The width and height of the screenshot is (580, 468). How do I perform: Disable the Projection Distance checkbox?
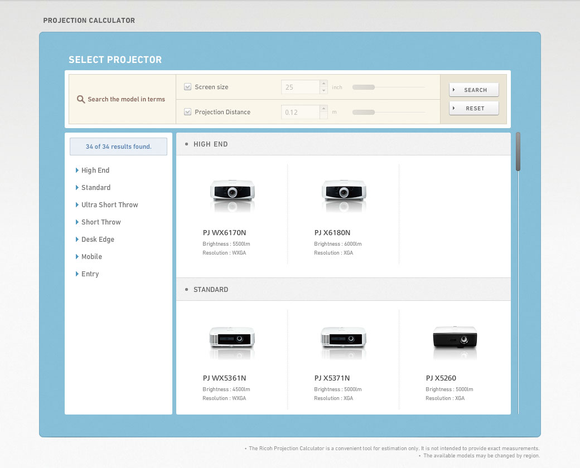(x=188, y=112)
